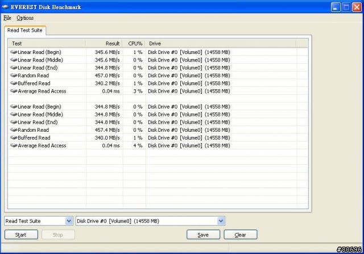This screenshot has width=364, height=254.
Task: Click disk icon of Random Read 457.0 MB/s row
Action: [14, 76]
